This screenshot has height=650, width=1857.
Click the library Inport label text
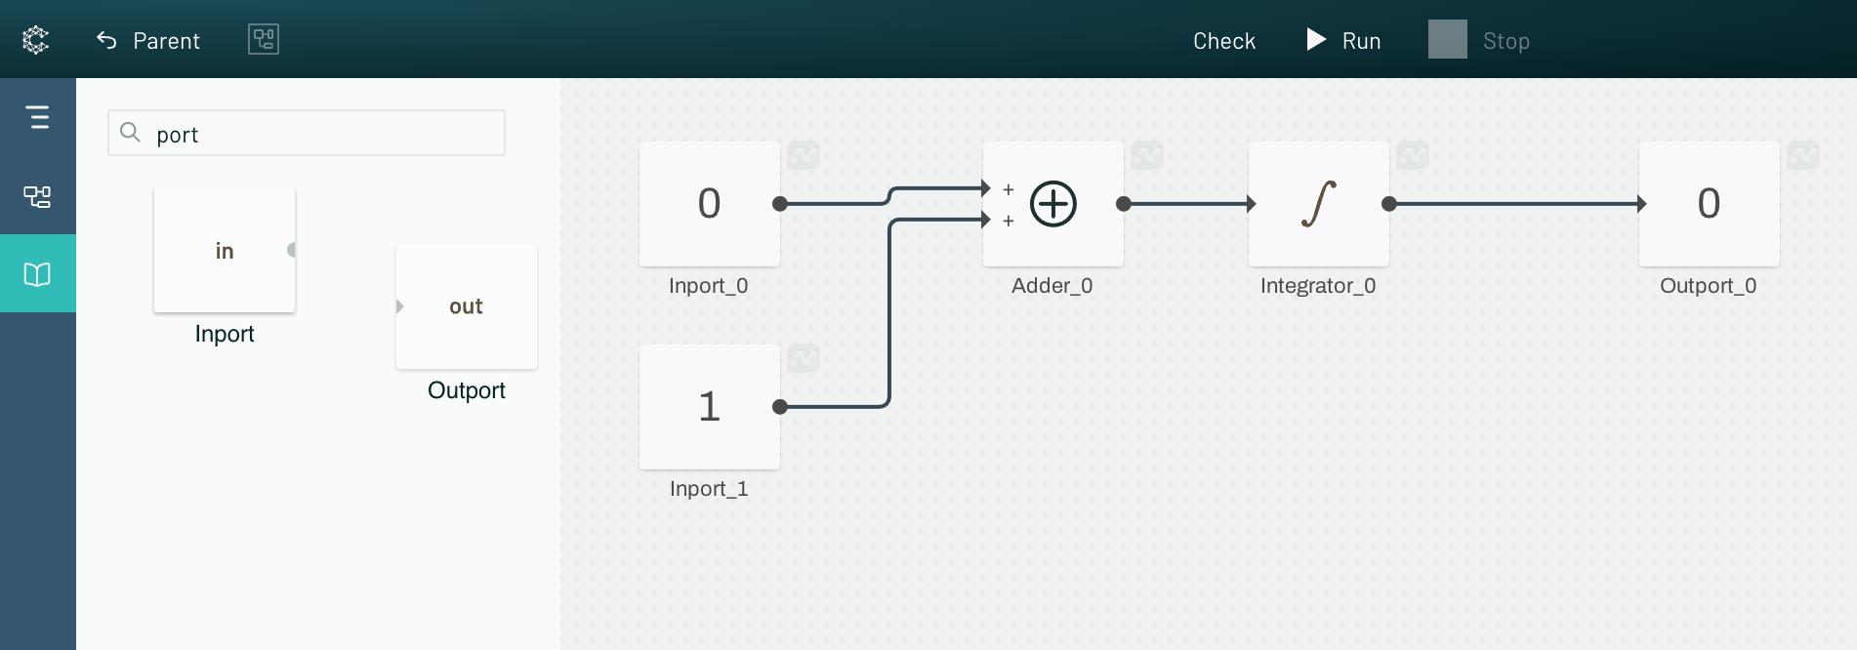(225, 334)
